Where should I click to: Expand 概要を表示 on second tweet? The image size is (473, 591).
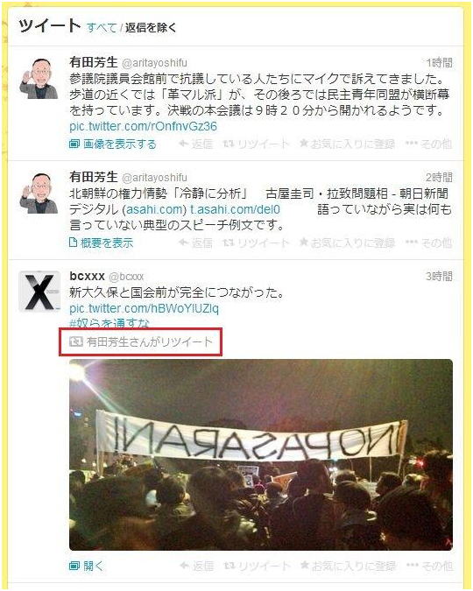coord(102,243)
